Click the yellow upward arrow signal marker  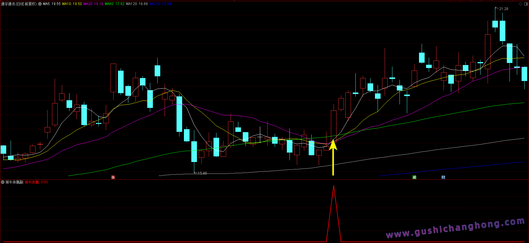tap(333, 157)
